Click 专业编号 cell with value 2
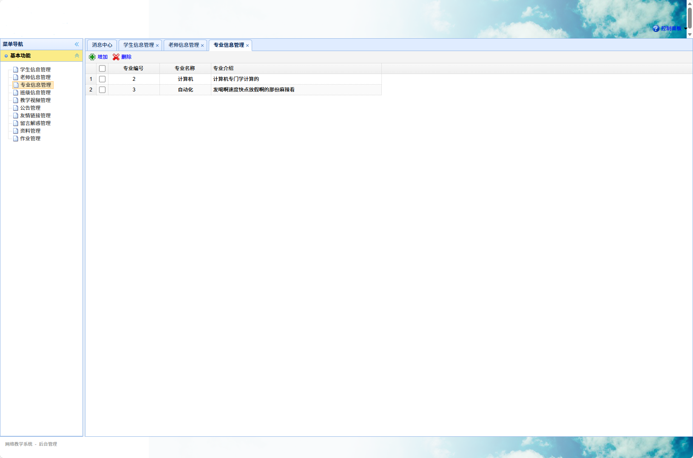 (x=134, y=79)
